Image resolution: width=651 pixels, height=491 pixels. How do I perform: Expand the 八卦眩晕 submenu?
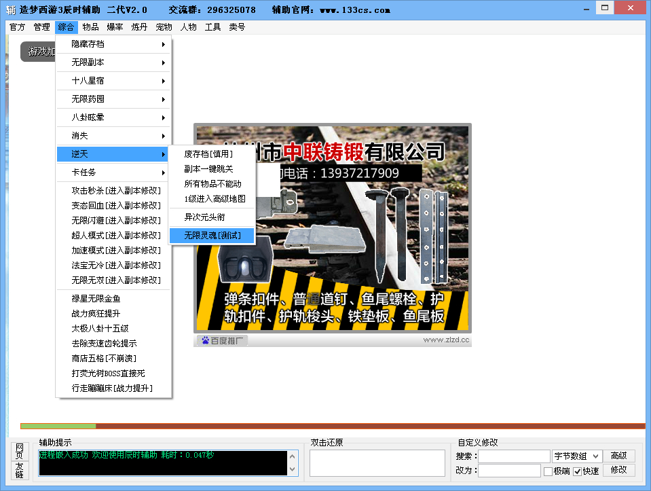(x=113, y=117)
